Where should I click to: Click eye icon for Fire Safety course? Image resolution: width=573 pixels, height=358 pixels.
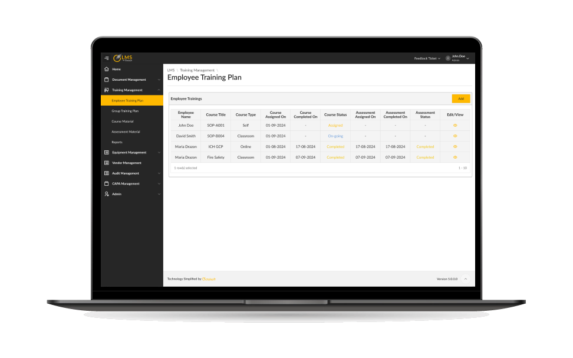click(455, 157)
